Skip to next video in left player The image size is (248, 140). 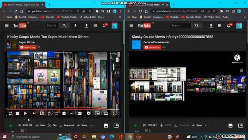[34, 113]
